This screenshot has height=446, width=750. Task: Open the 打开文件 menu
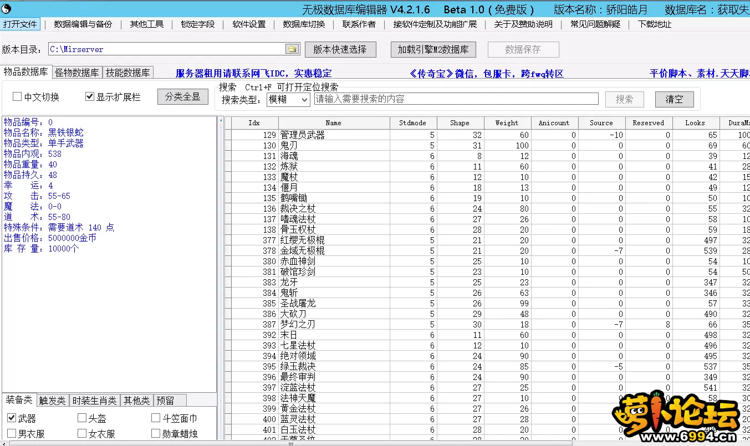click(20, 24)
